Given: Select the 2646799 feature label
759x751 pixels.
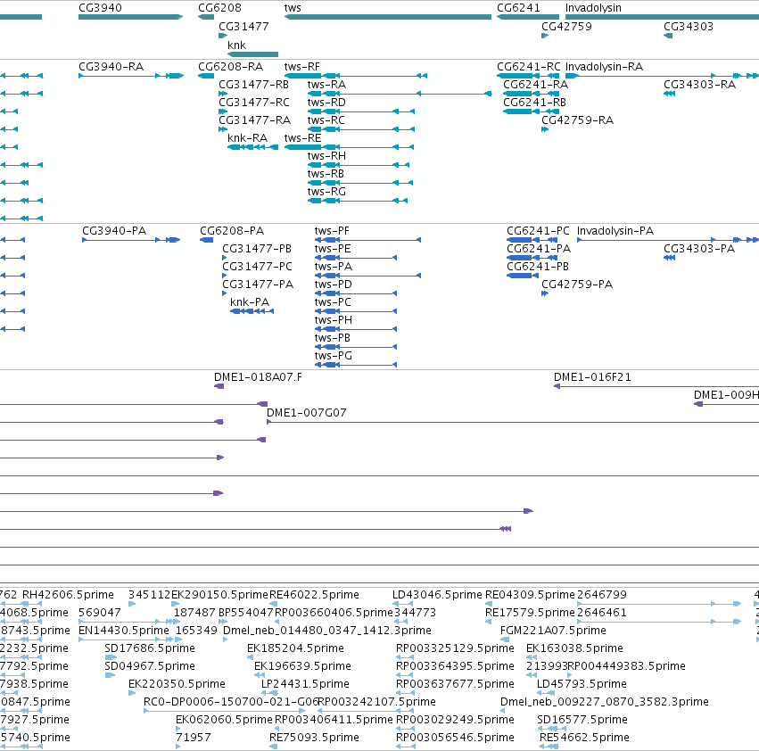Looking at the screenshot, I should [602, 595].
